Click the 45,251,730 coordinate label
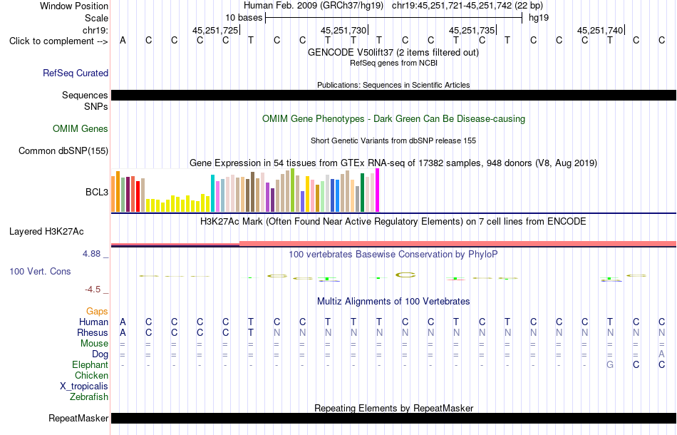Viewport: 677px width, 435px height. click(343, 30)
